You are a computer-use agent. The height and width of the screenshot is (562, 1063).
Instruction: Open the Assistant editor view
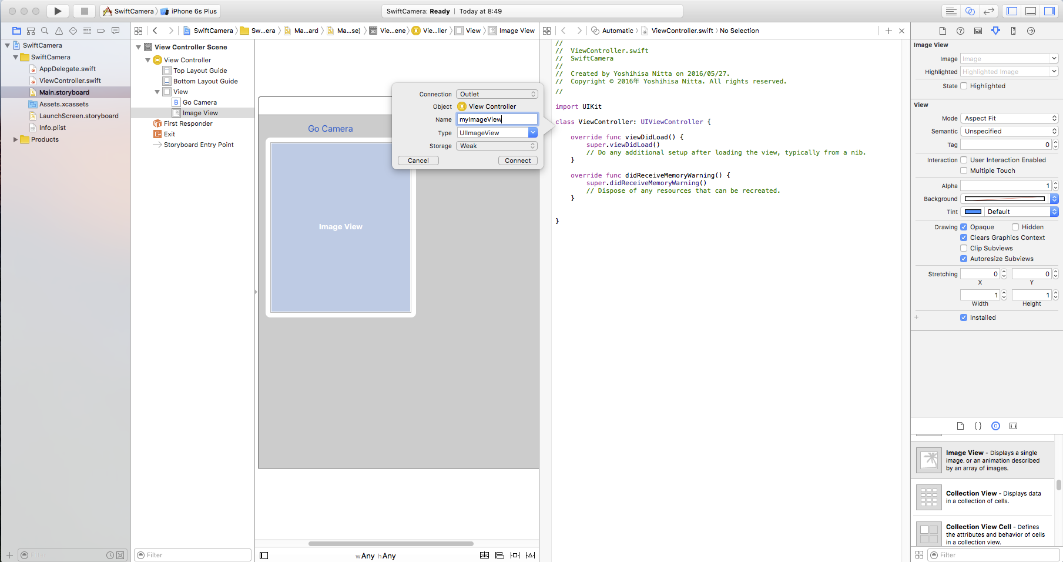point(970,11)
